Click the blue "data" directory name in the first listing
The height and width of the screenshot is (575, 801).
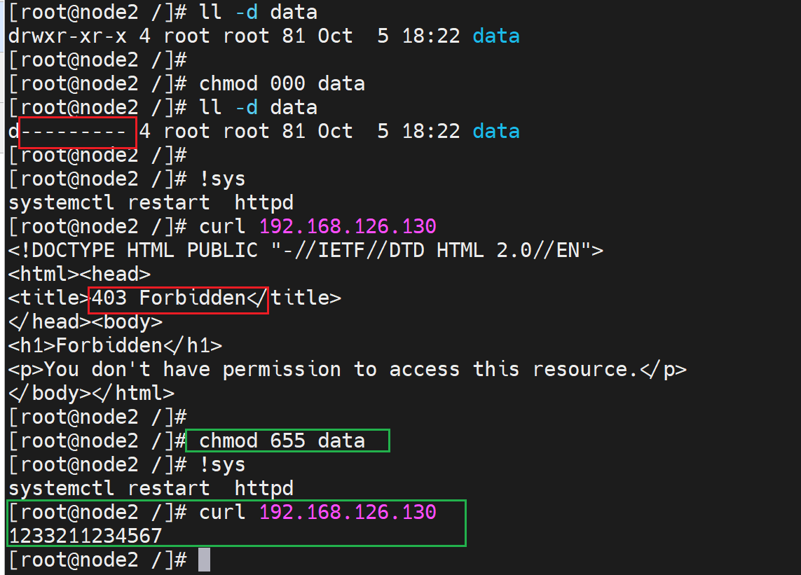(496, 36)
